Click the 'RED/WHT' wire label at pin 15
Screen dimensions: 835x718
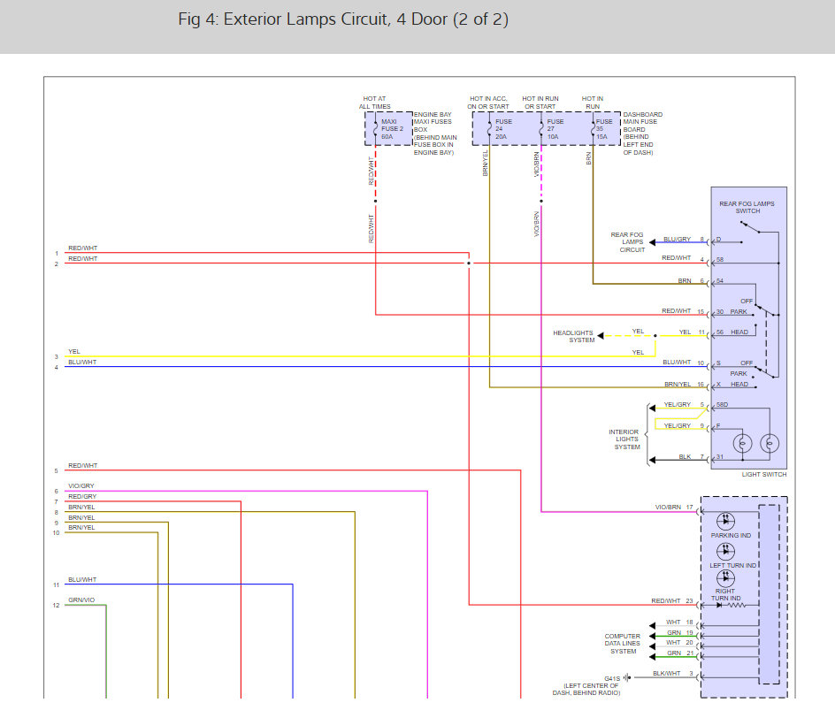pos(677,311)
